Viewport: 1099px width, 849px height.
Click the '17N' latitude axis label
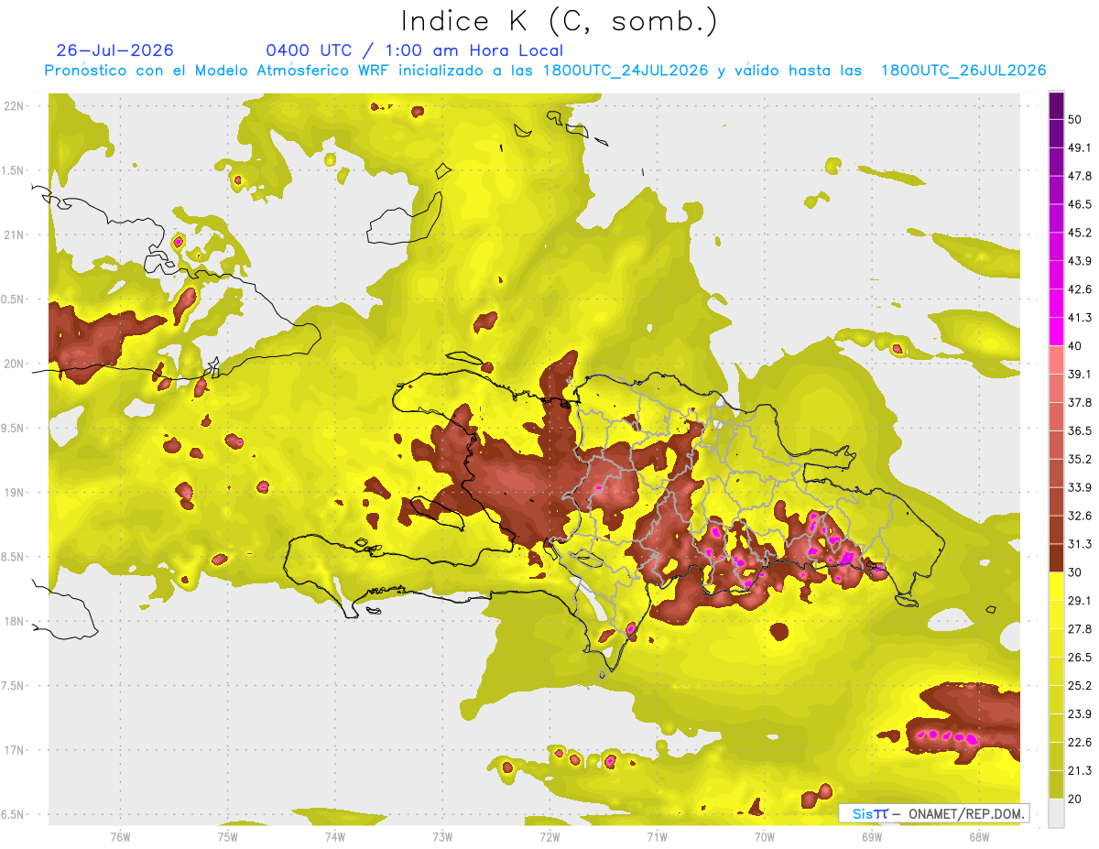point(14,751)
